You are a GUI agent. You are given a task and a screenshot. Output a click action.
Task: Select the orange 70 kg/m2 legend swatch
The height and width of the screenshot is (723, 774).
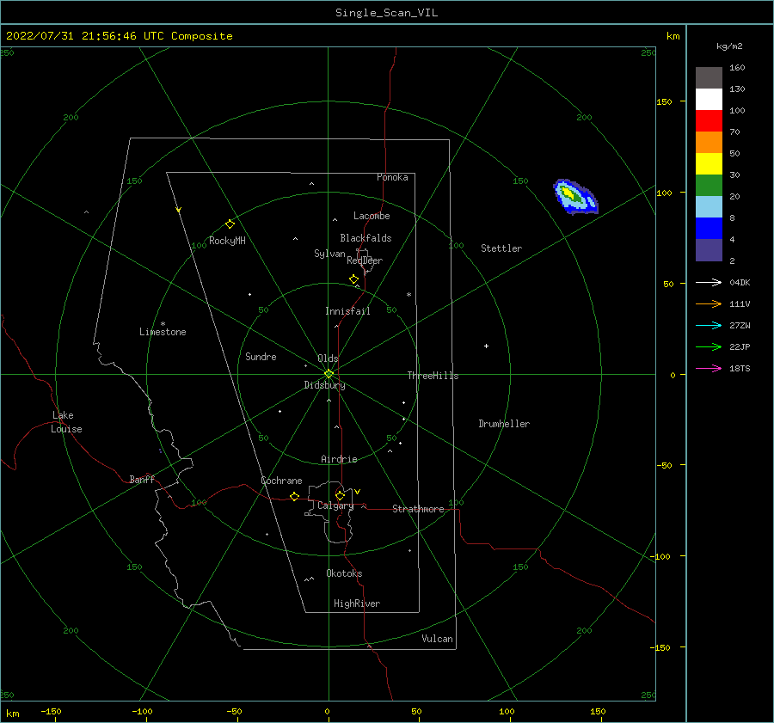point(709,143)
